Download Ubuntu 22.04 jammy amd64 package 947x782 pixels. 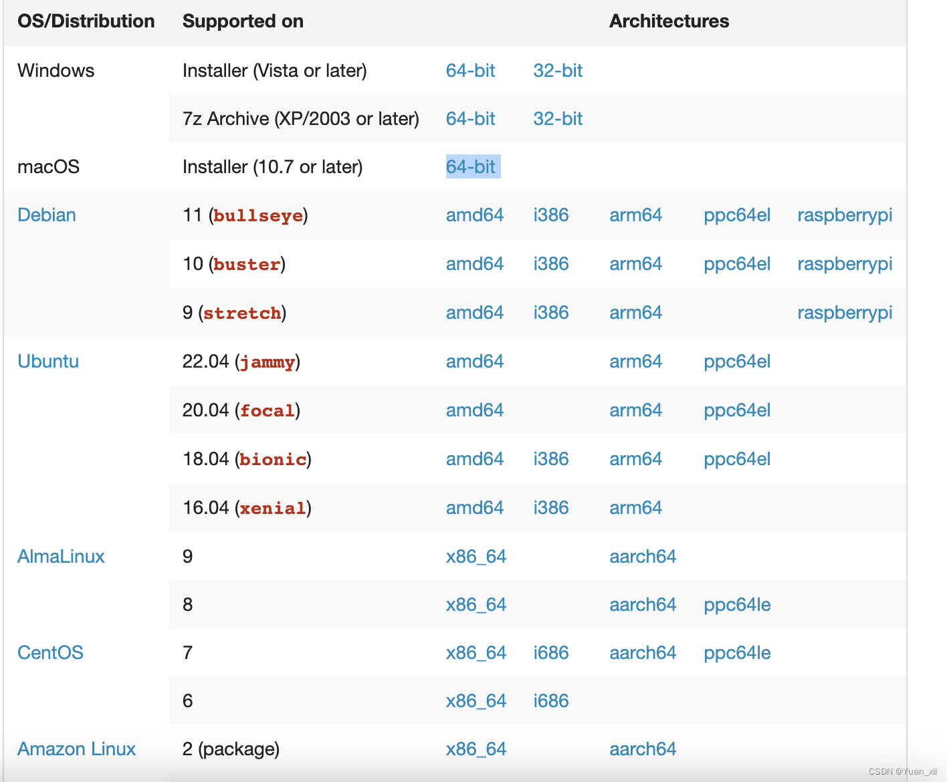click(x=475, y=362)
